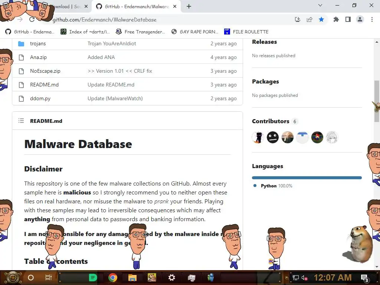The height and width of the screenshot is (285, 380).
Task: Open the FILE ROULETTE bookmark
Action: click(246, 32)
